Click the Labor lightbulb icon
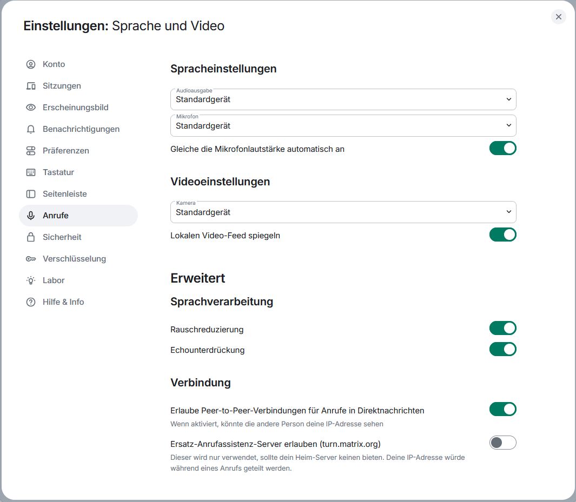This screenshot has width=576, height=502. [x=31, y=280]
